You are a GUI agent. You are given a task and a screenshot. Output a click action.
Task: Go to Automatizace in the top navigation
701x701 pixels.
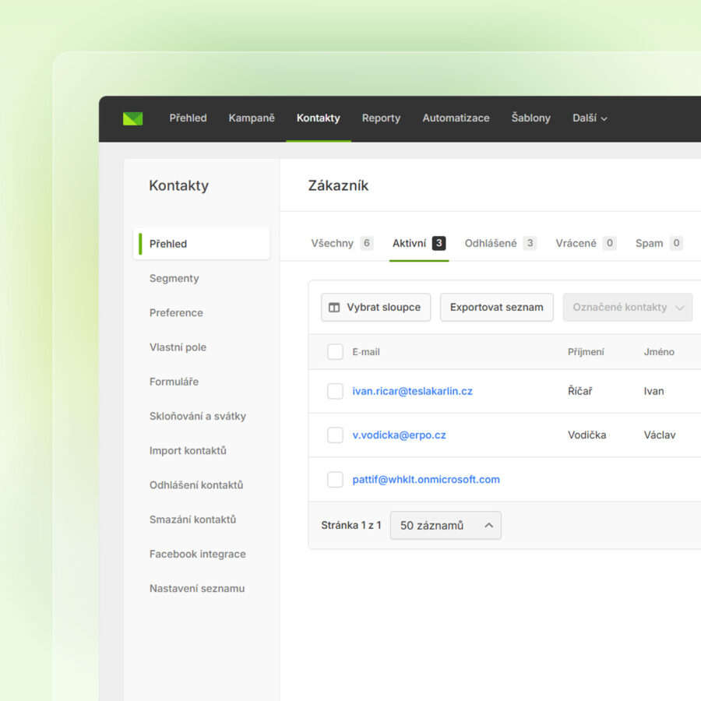point(456,118)
